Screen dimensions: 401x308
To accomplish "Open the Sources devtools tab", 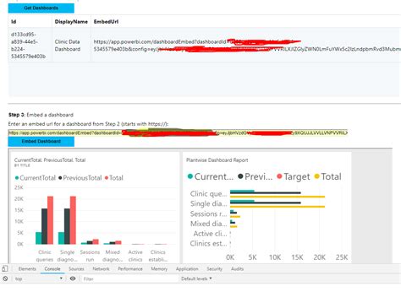I will (x=76, y=269).
